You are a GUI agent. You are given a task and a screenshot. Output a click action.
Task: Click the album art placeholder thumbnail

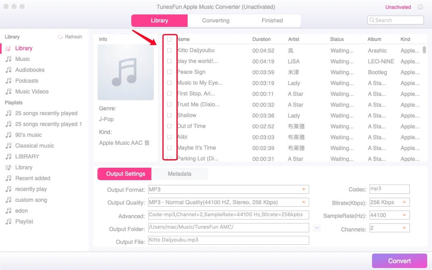(x=126, y=72)
